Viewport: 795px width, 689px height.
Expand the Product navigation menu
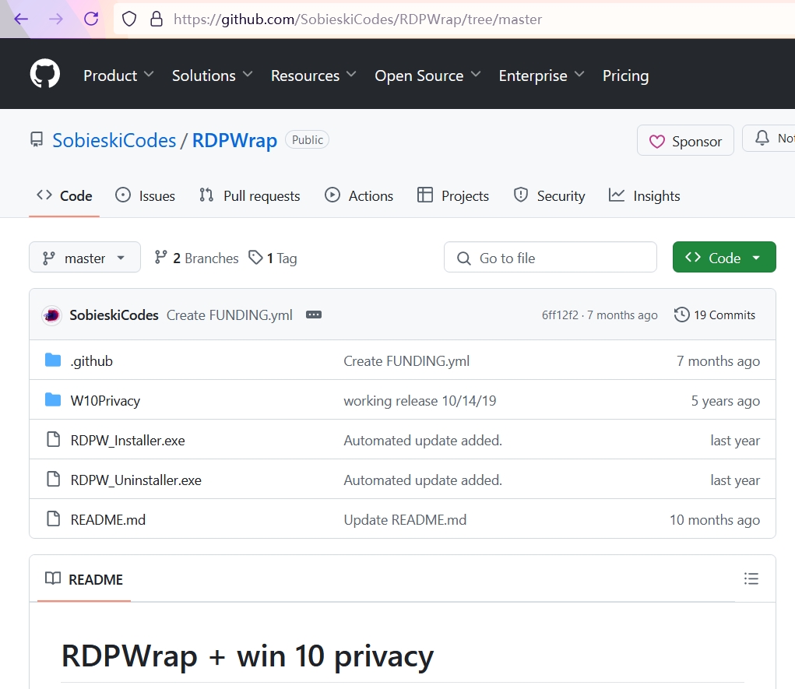coord(118,76)
